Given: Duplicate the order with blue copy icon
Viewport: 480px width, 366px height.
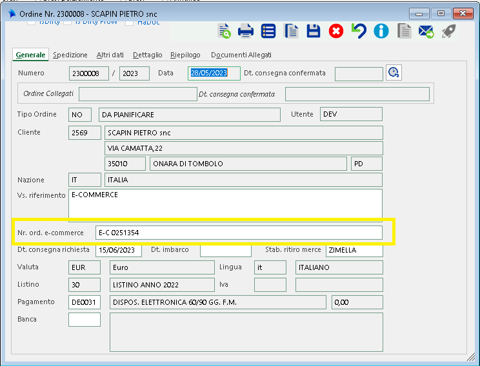Looking at the screenshot, I should [x=291, y=31].
